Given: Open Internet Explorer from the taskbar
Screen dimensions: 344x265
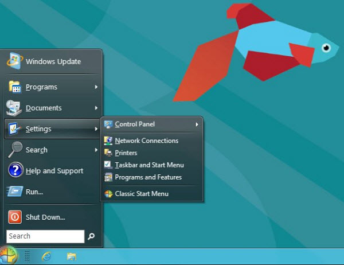Looking at the screenshot, I should 46,256.
